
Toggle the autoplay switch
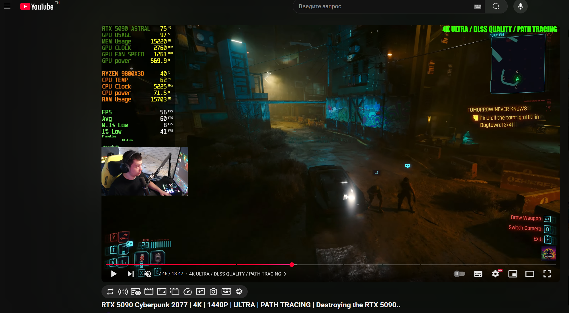point(459,274)
